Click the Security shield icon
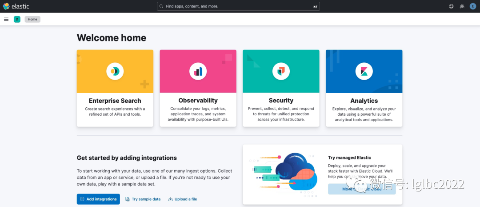The height and width of the screenshot is (207, 480). coord(281,72)
